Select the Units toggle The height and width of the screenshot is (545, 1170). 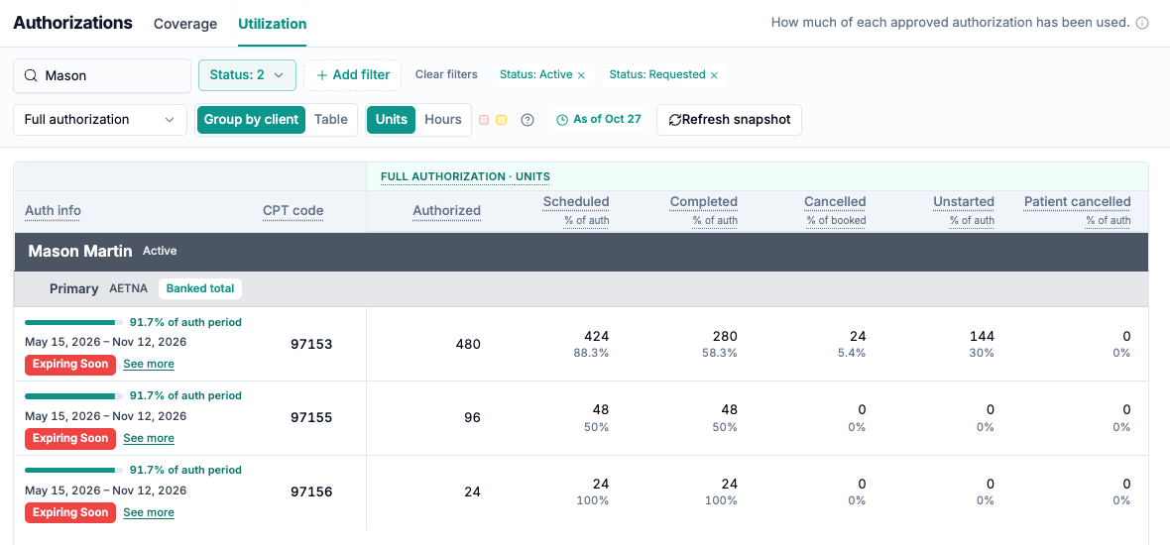tap(391, 119)
